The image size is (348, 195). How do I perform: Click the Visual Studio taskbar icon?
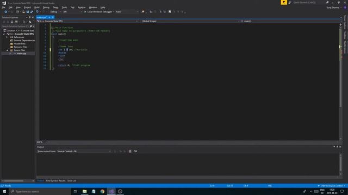pyautogui.click(x=111, y=191)
